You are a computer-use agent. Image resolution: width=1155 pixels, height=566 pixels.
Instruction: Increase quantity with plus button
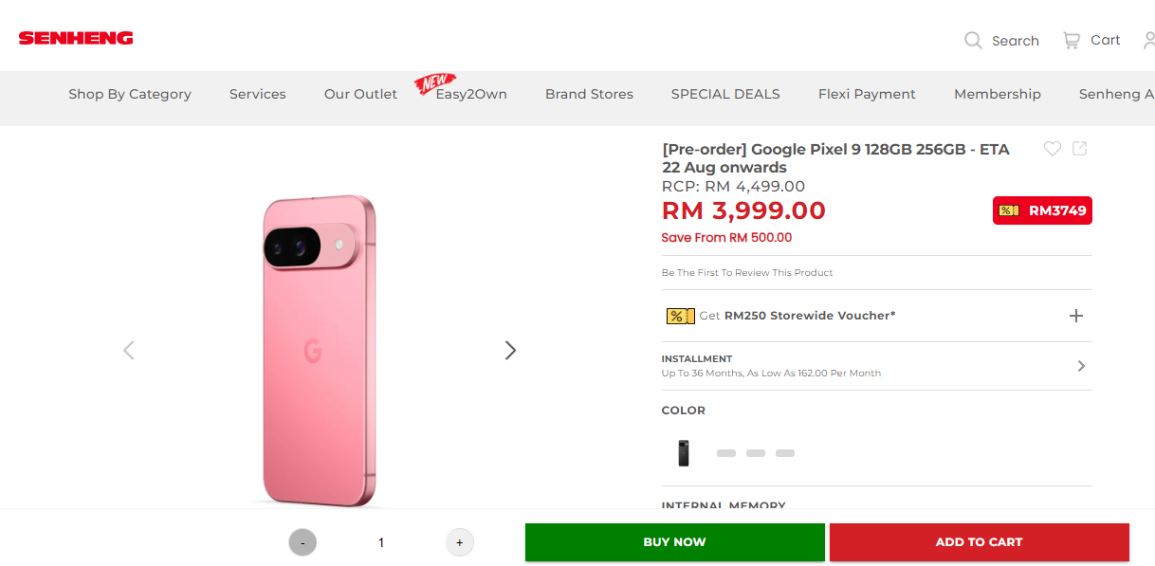(x=460, y=542)
